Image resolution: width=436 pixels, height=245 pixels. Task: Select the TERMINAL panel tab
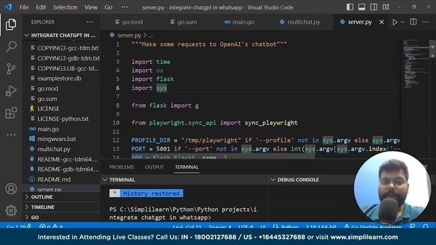coord(187,167)
